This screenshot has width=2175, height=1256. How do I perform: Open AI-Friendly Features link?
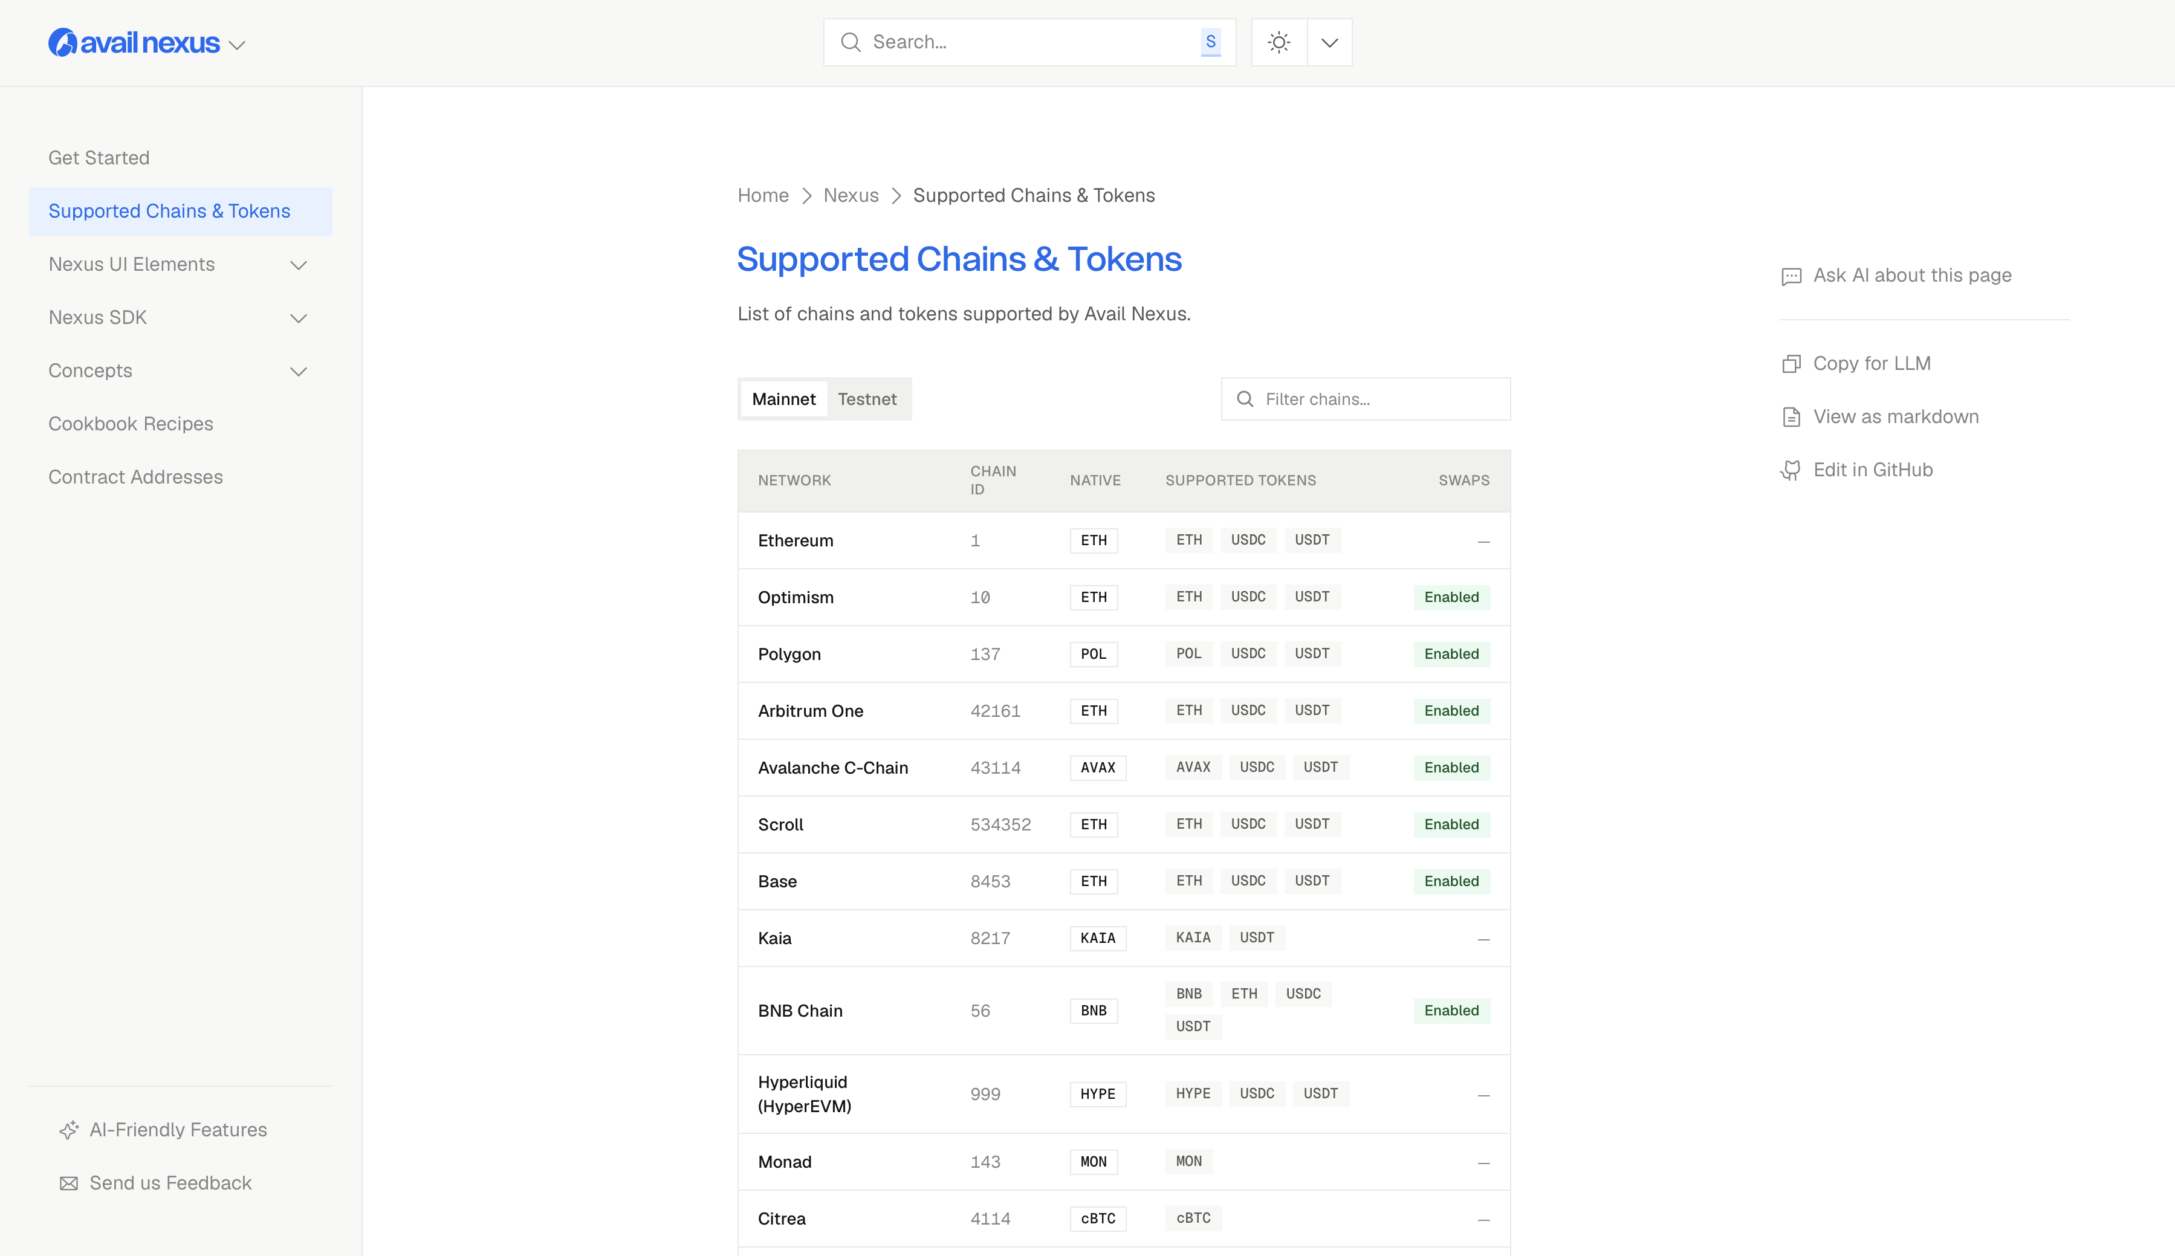(178, 1130)
